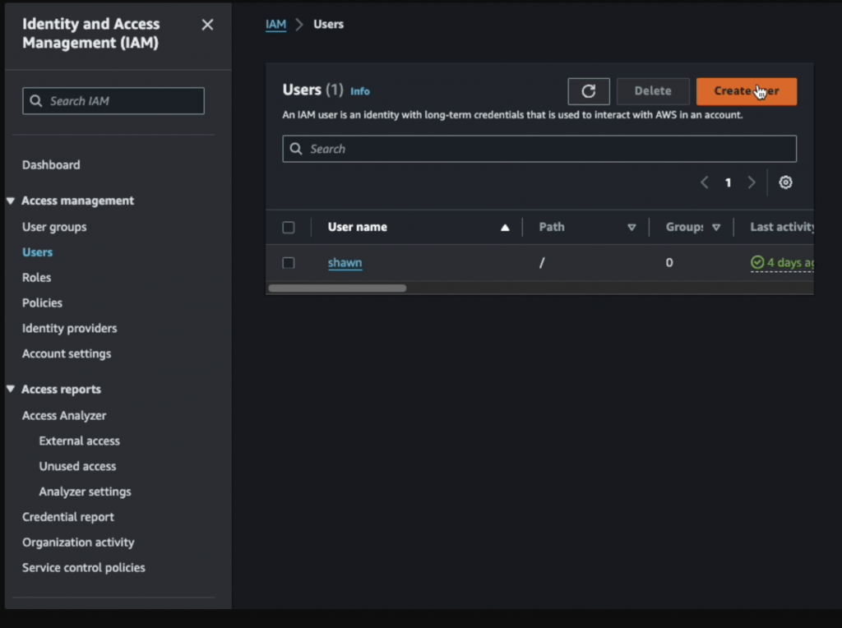Open User groups page
842x628 pixels.
click(54, 227)
